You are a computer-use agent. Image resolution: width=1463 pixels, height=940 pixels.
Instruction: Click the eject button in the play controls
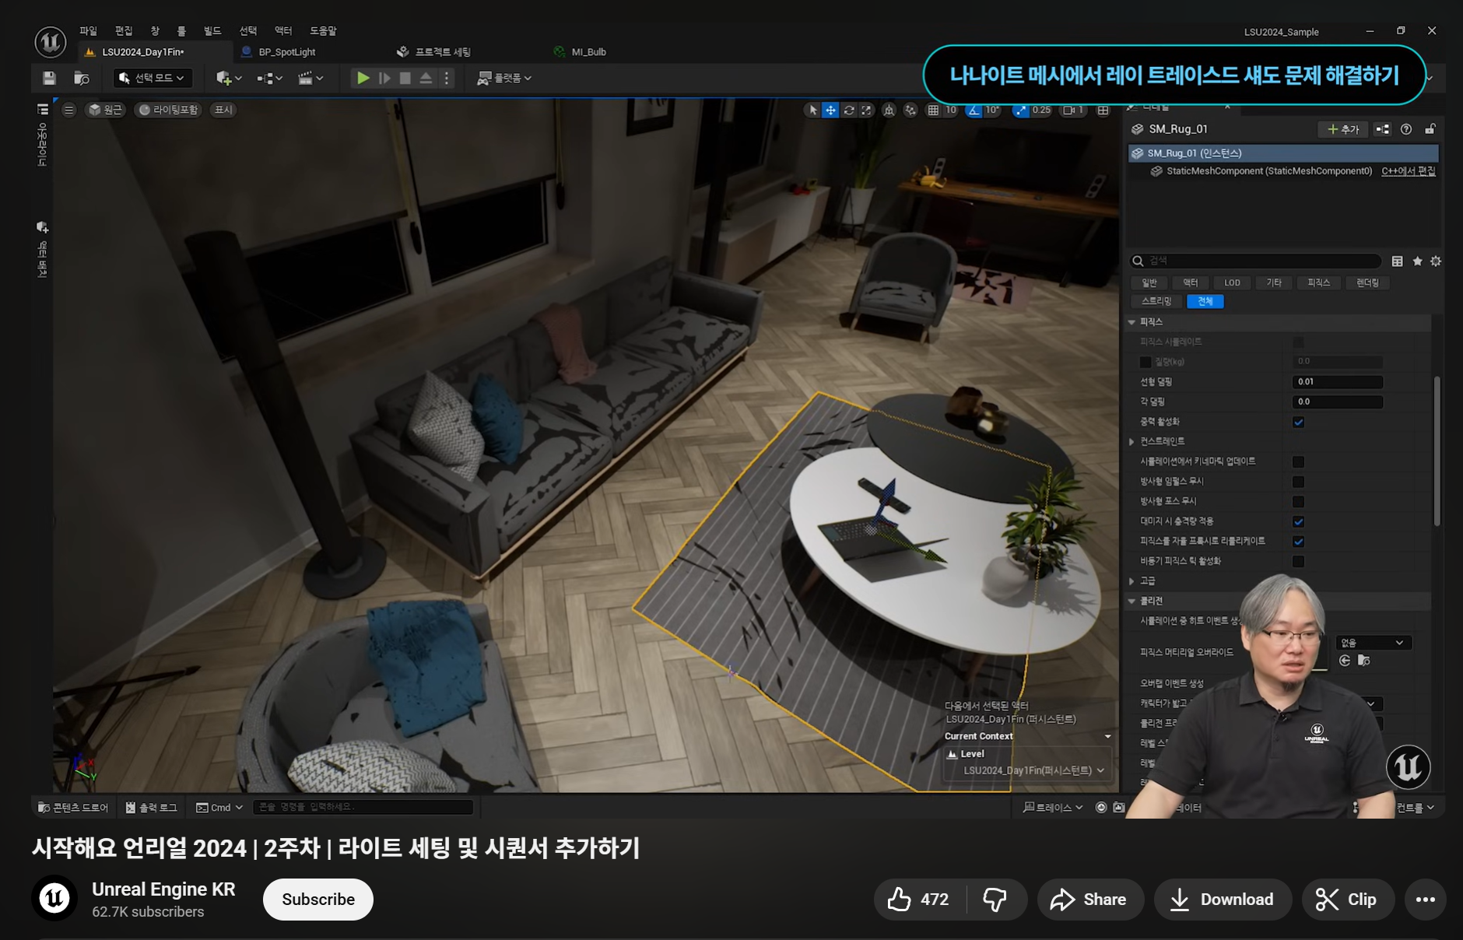tap(426, 78)
